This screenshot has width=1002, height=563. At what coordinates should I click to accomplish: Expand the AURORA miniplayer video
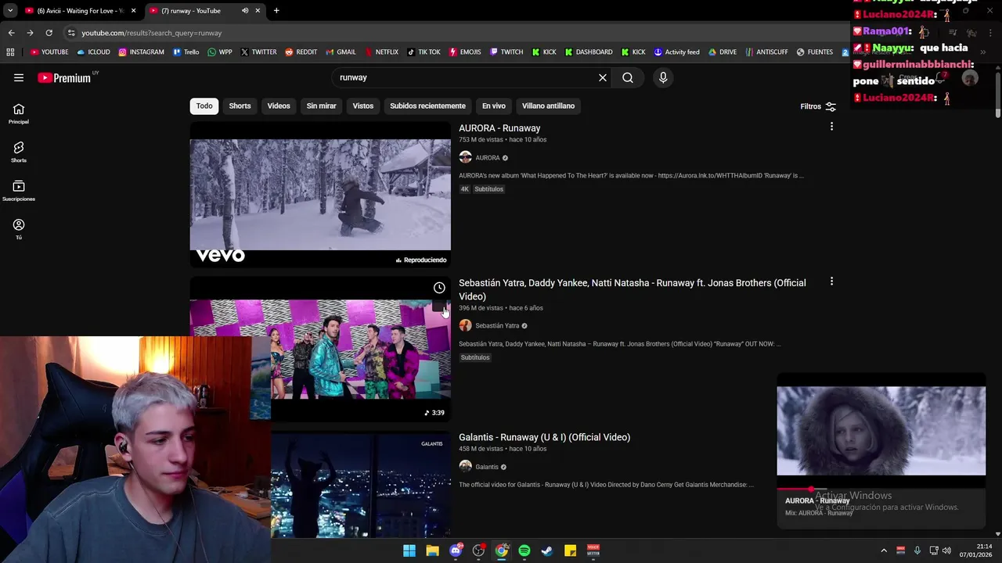[x=881, y=430]
